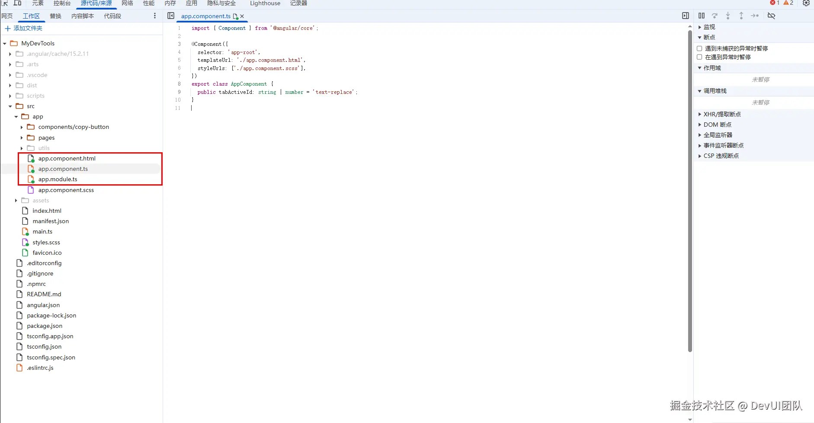
Task: Open DevTools settings gear
Action: coord(806,3)
